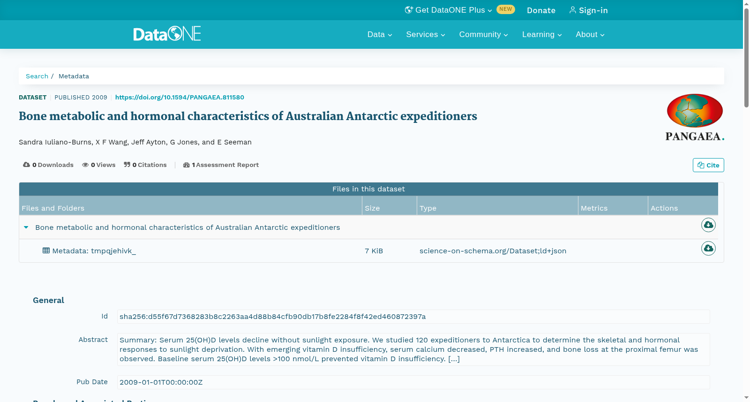
Task: Click the DataONE logo
Action: pyautogui.click(x=167, y=34)
